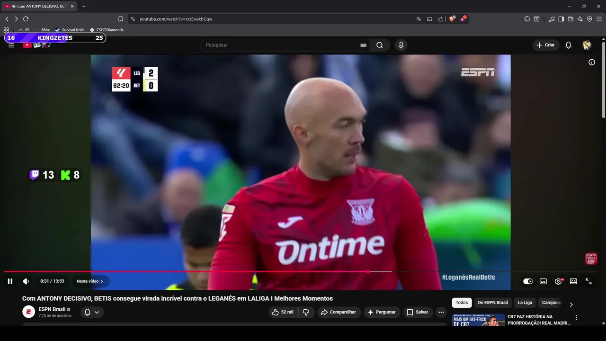
Task: Turn on subtitles/closed captions
Action: (x=543, y=281)
